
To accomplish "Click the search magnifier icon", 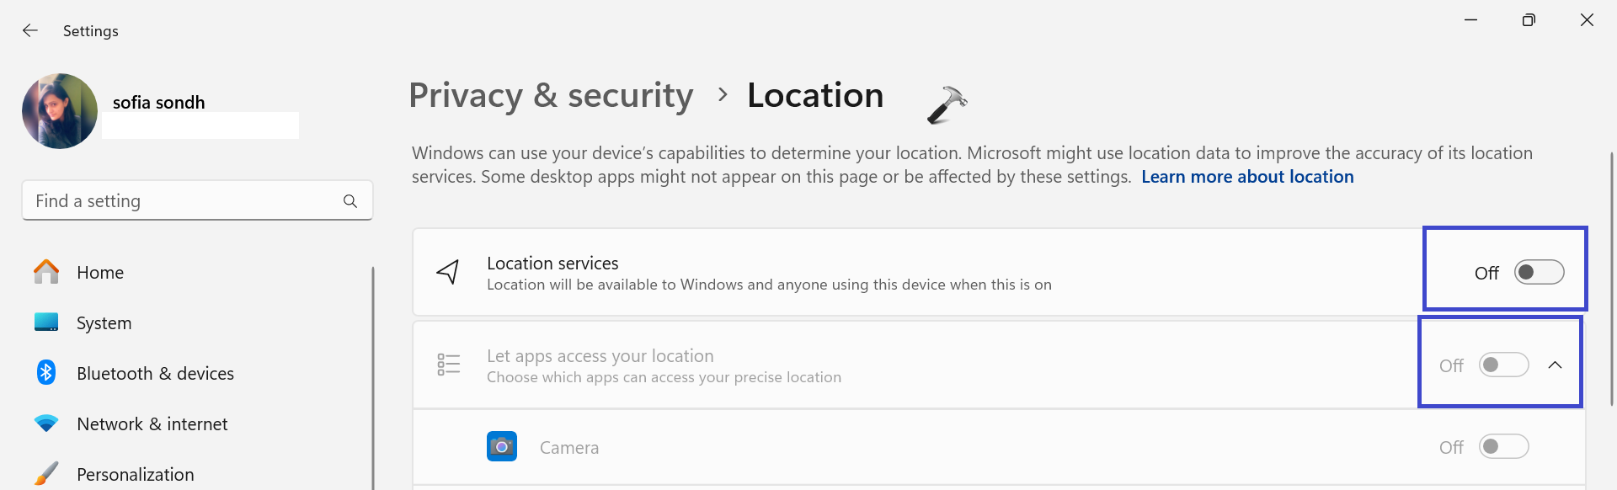I will pyautogui.click(x=350, y=201).
